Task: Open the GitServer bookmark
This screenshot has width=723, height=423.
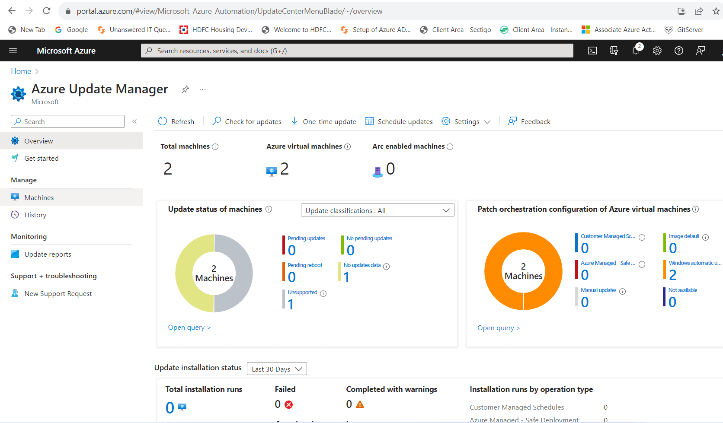Action: click(x=684, y=29)
